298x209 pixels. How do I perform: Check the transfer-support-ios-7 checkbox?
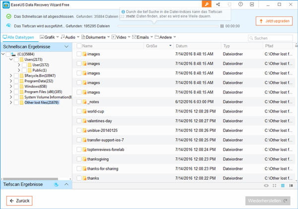[x=79, y=140]
